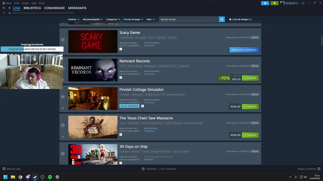
Task: Open File Explorer from the taskbar
Action: tap(13, 177)
